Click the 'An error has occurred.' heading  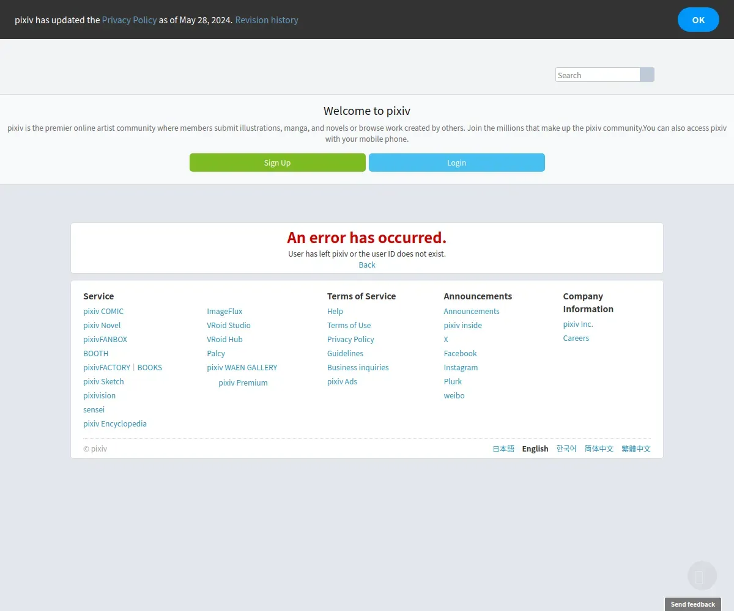point(367,238)
